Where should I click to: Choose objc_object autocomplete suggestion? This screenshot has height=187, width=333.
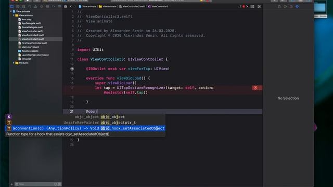coord(85,117)
